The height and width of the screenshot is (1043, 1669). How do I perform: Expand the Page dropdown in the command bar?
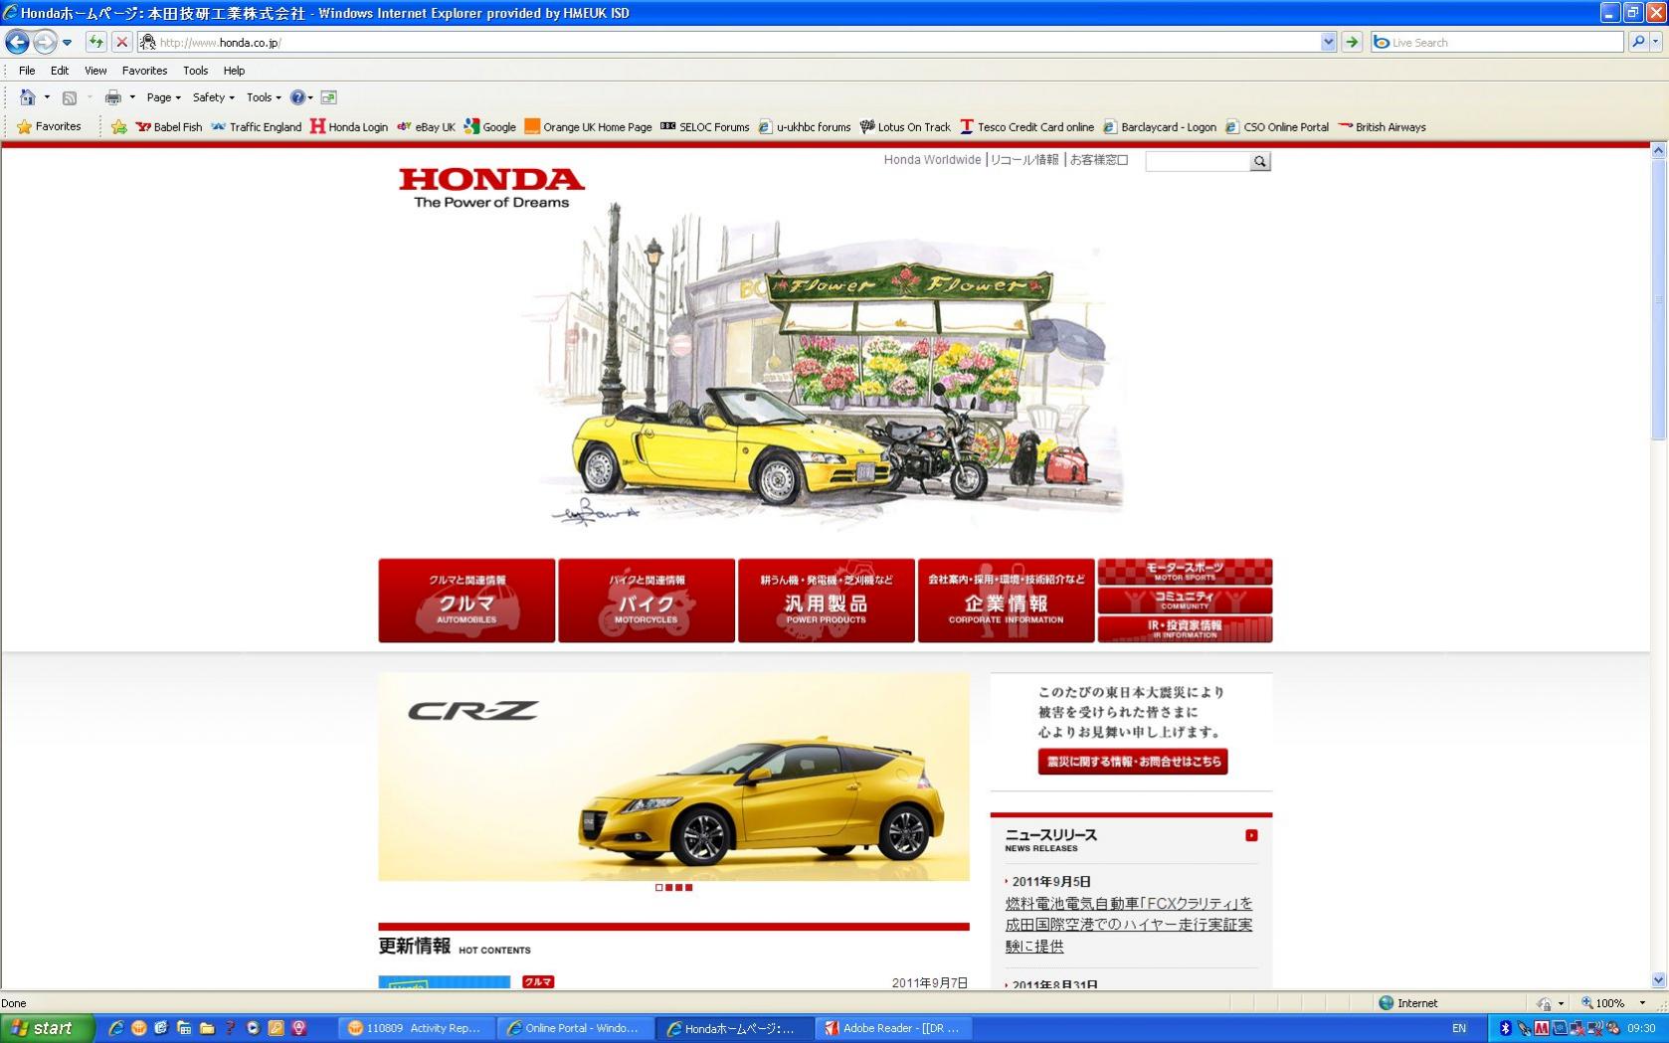point(164,97)
